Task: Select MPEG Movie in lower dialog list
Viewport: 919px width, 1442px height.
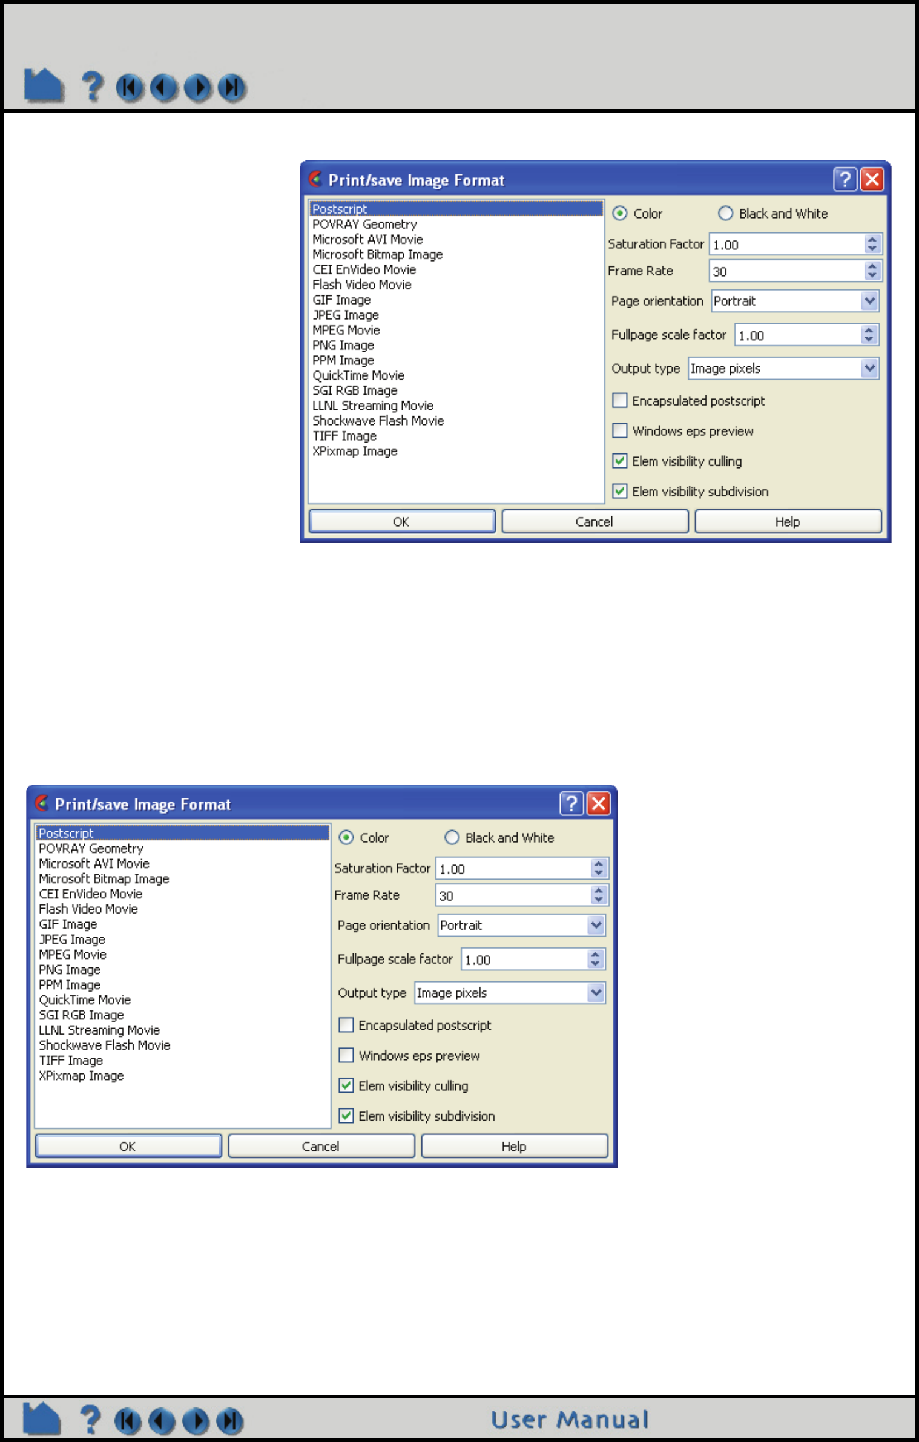Action: point(73,954)
